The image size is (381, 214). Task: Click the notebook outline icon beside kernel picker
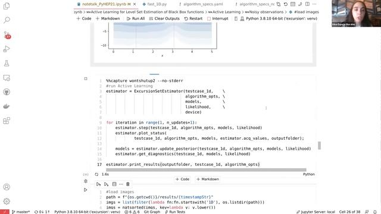pyautogui.click(x=236, y=18)
